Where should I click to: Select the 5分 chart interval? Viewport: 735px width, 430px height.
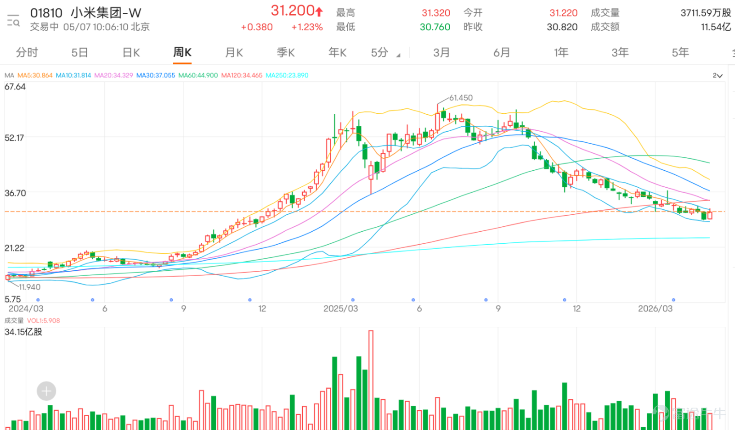click(x=380, y=52)
